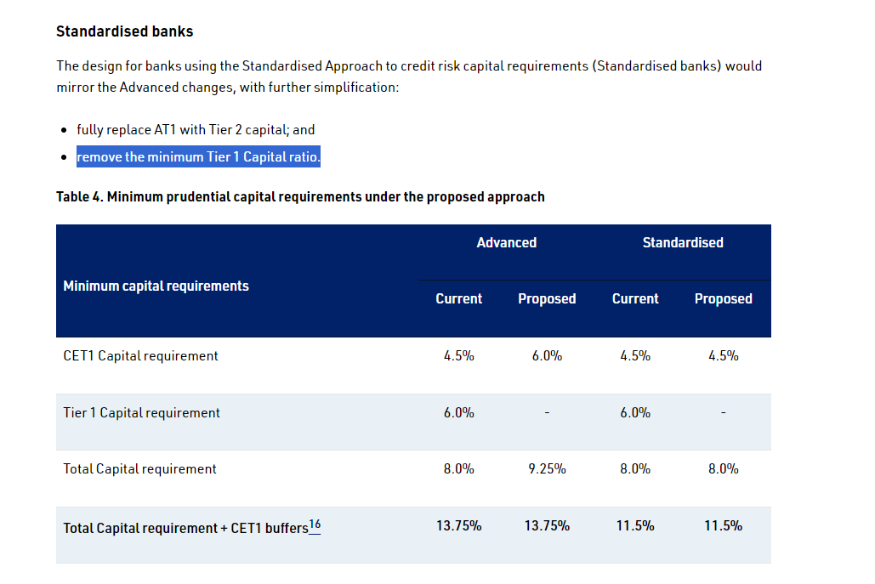Click the 13.75% value under Advanced Proposed

547,526
